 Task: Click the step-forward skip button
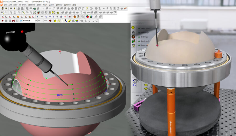pyautogui.click(x=14, y=21)
